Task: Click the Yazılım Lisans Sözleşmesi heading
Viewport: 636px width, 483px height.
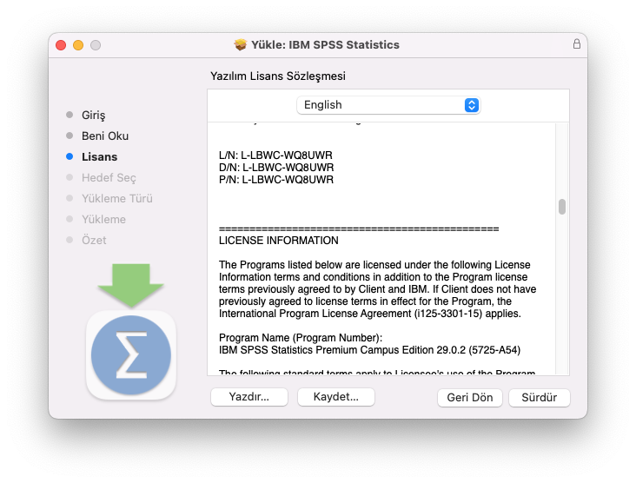Action: click(278, 76)
